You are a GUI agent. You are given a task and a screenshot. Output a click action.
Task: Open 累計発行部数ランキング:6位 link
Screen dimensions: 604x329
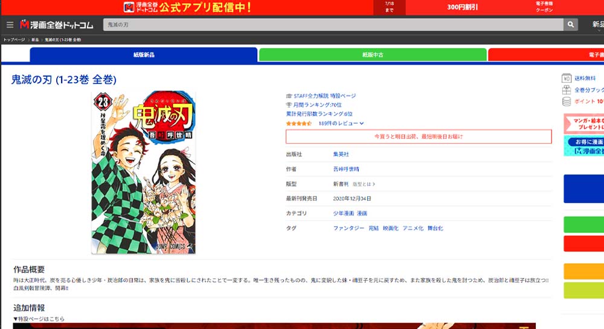click(319, 114)
